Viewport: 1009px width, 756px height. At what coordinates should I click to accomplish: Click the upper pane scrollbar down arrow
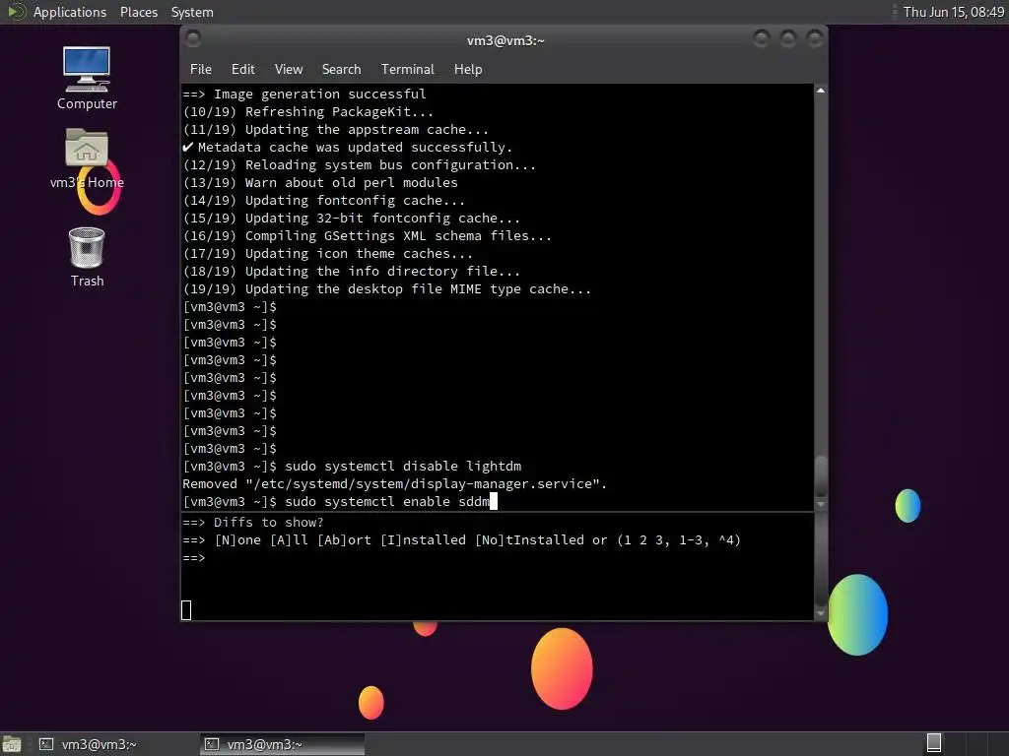pos(821,505)
